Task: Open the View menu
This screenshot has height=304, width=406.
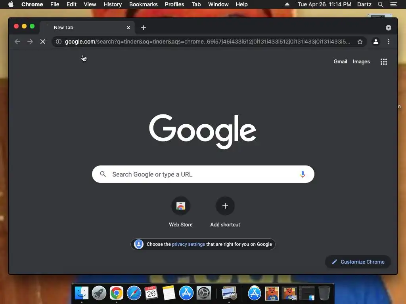Action: click(90, 4)
